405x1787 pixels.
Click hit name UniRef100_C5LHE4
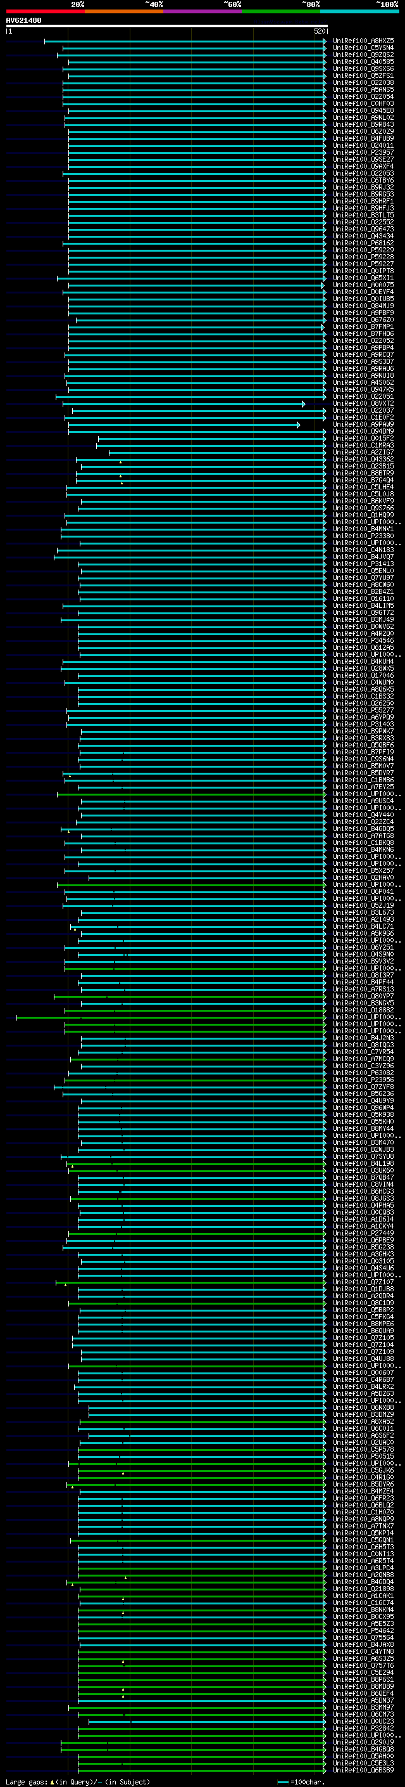pyautogui.click(x=363, y=487)
